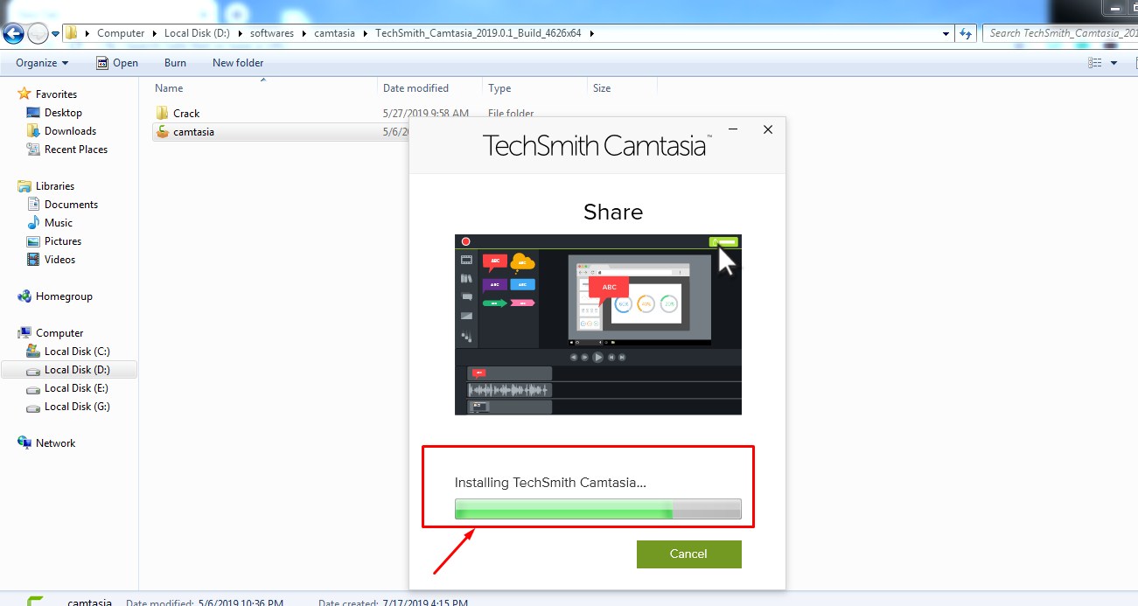Open recent locations dropdown arrow

(55, 34)
